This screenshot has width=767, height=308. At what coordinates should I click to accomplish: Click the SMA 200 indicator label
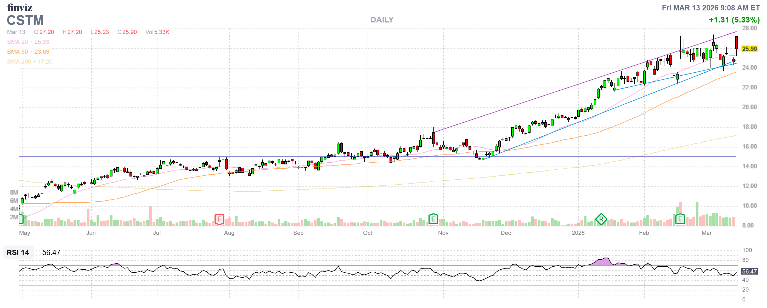(19, 62)
